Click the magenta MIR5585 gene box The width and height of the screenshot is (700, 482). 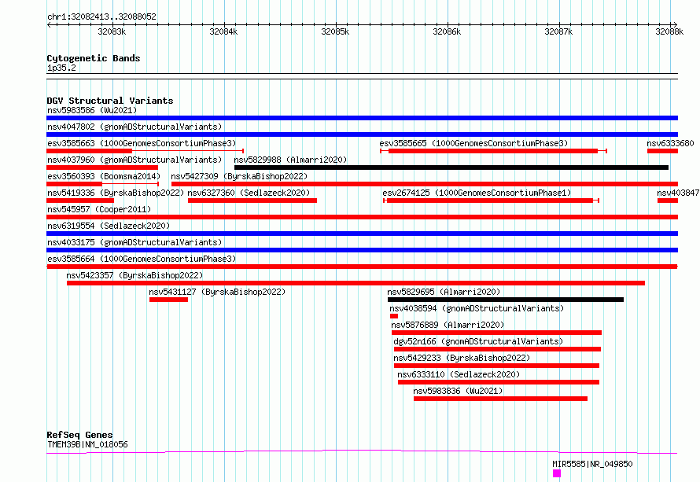(557, 473)
